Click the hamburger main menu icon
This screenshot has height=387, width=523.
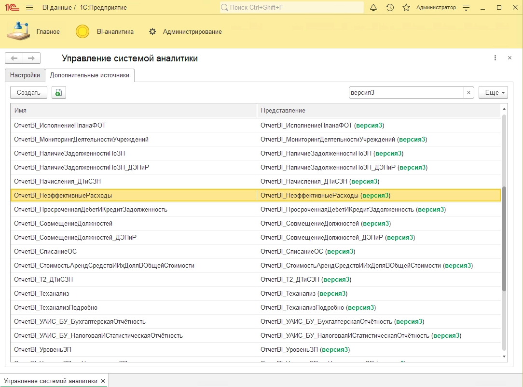coord(29,8)
